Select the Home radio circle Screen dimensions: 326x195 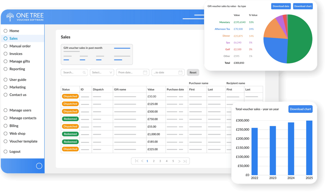coord(5,31)
